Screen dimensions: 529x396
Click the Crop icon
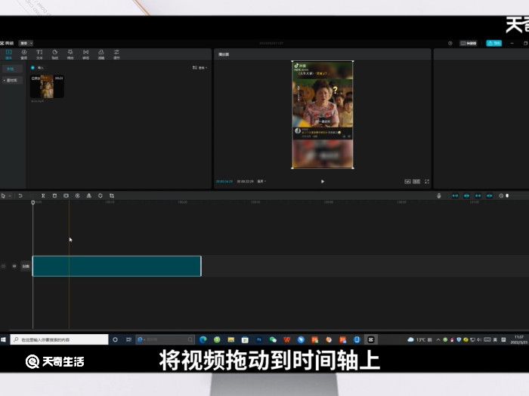112,195
